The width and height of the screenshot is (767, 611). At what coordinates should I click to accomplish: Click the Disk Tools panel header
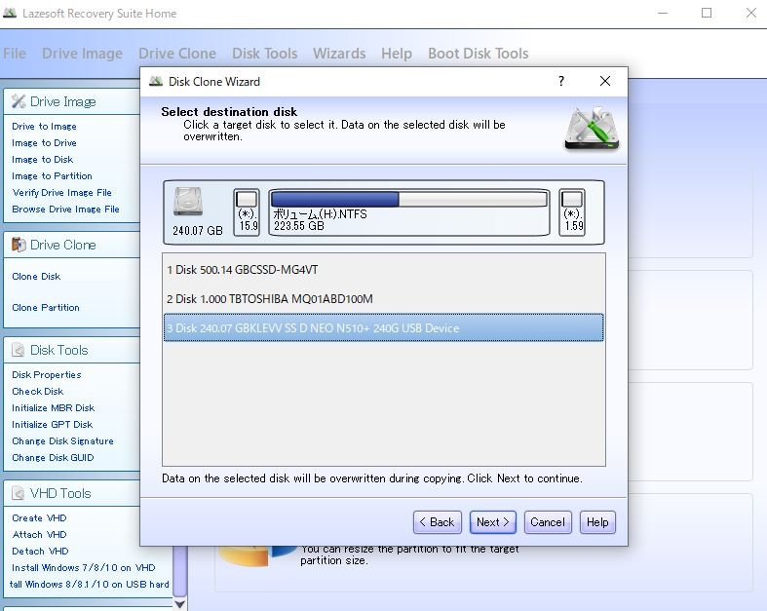click(x=72, y=350)
